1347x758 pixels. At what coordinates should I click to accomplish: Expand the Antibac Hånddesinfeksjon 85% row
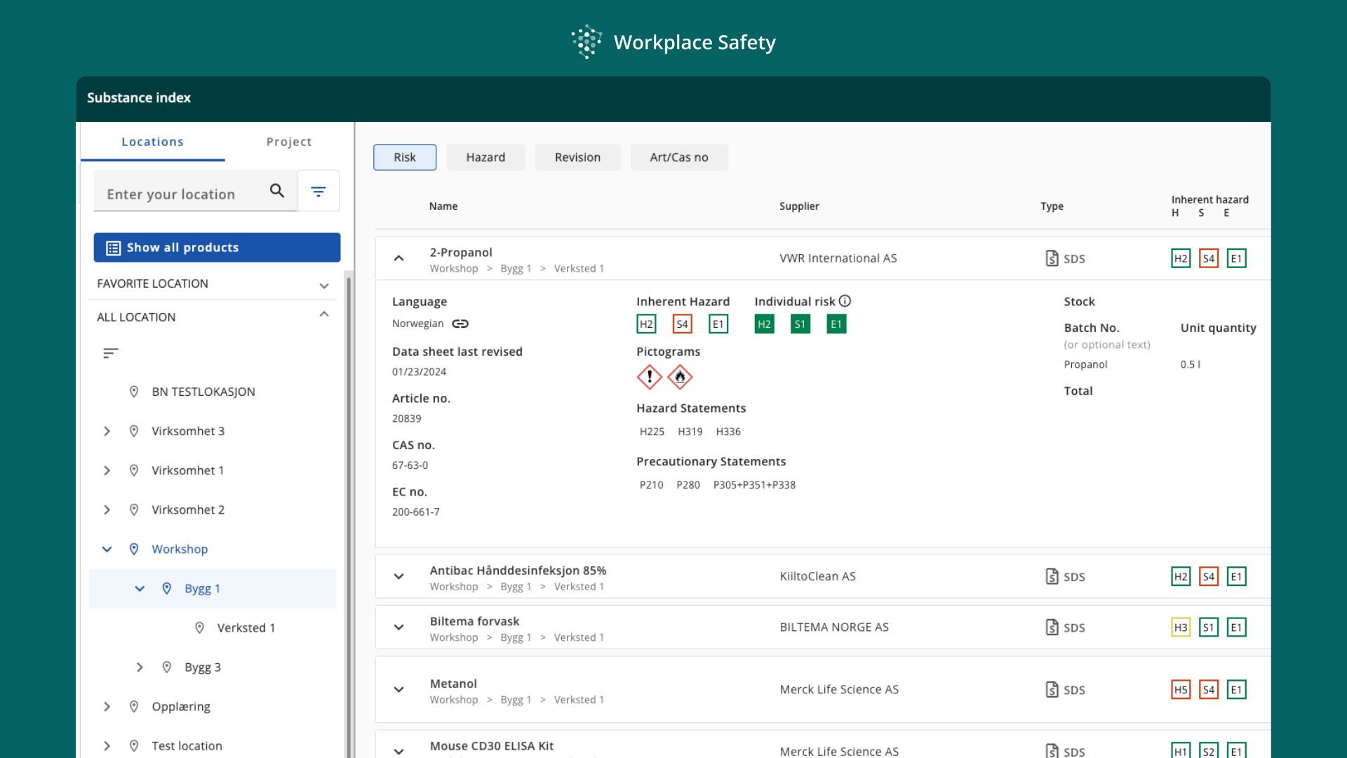[398, 576]
